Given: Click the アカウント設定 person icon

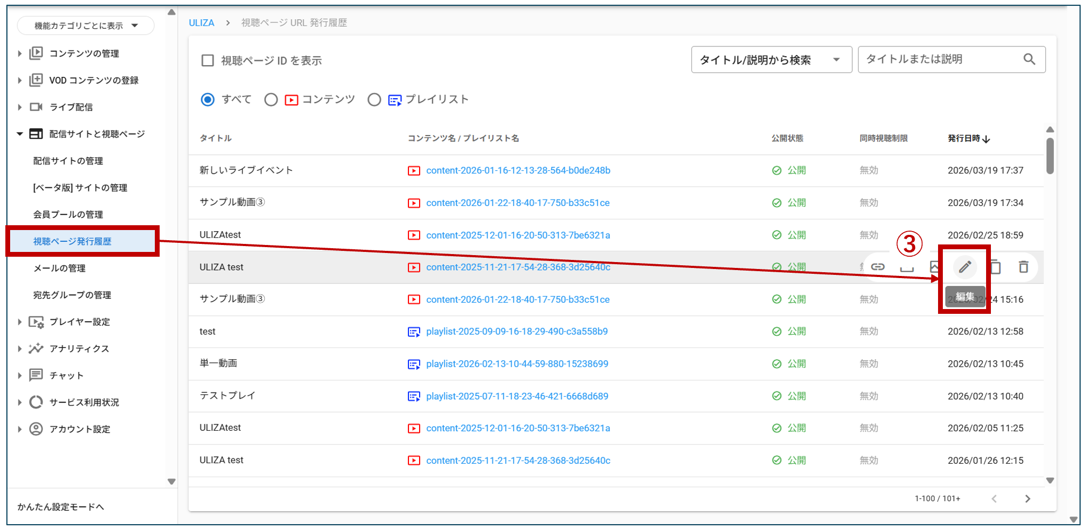Looking at the screenshot, I should click(x=36, y=429).
